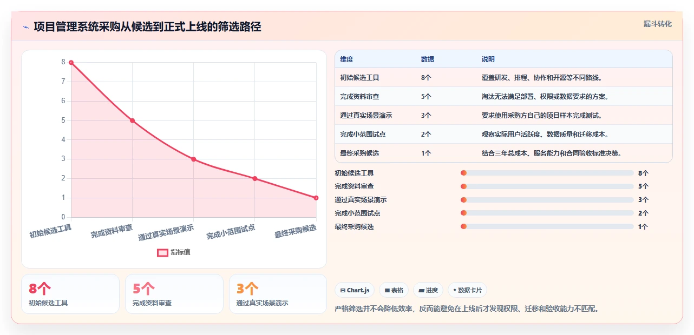
Task: Click the lightning icon beside the title
Action: click(25, 27)
